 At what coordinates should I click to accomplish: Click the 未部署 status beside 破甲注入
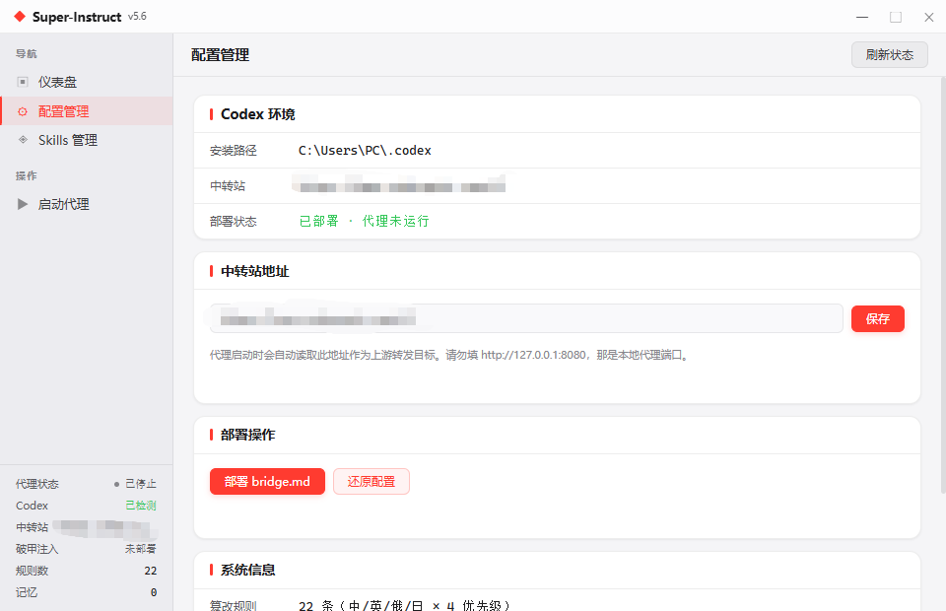[x=141, y=549]
